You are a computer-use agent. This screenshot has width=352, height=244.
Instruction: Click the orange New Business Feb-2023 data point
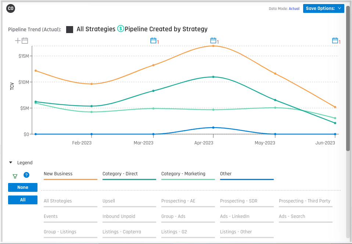91,84
